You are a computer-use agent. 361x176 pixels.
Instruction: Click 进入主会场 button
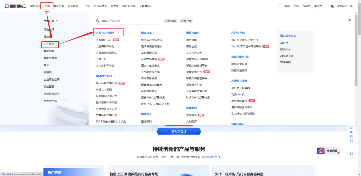[179, 131]
